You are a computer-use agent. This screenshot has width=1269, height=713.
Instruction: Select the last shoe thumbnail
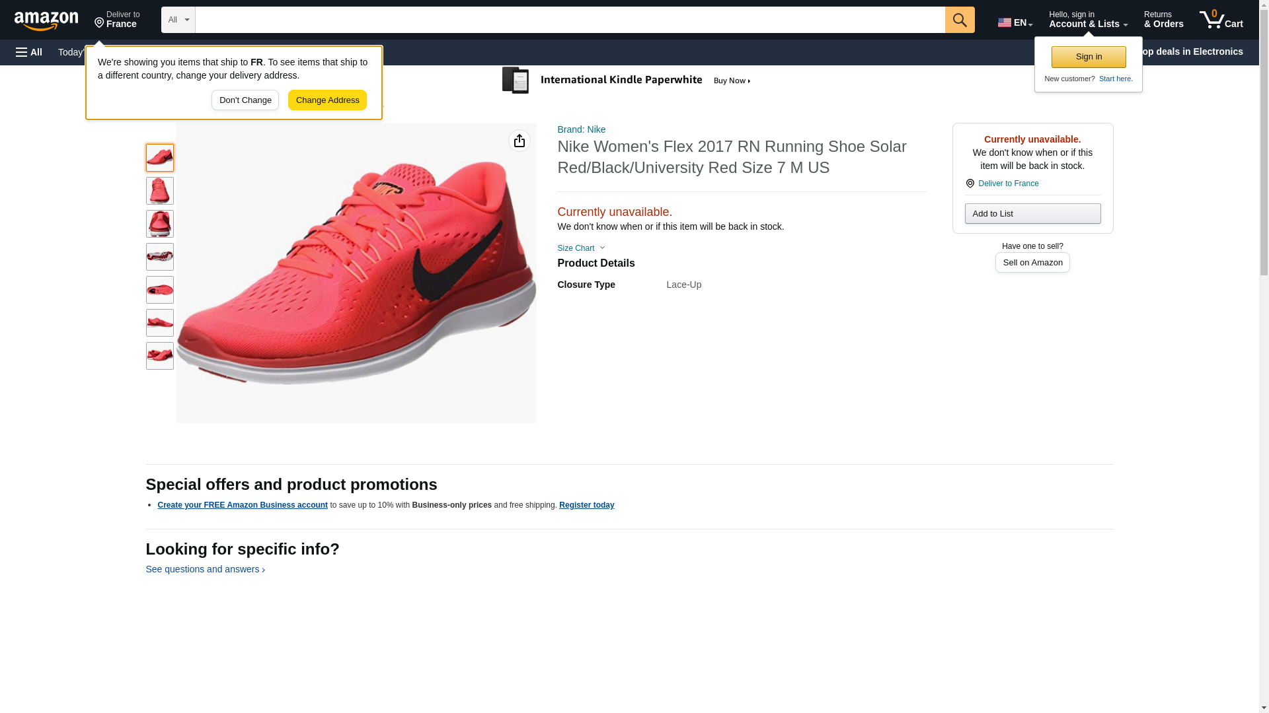(159, 356)
